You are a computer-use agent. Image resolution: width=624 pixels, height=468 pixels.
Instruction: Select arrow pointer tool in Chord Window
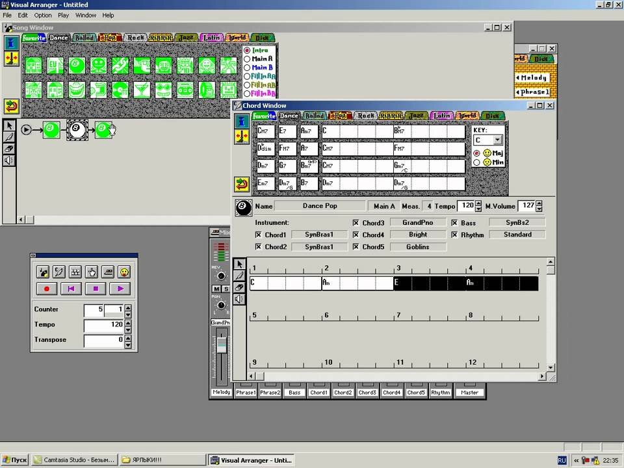coord(239,265)
